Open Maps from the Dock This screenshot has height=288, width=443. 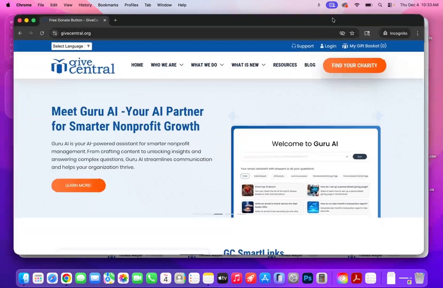click(109, 278)
